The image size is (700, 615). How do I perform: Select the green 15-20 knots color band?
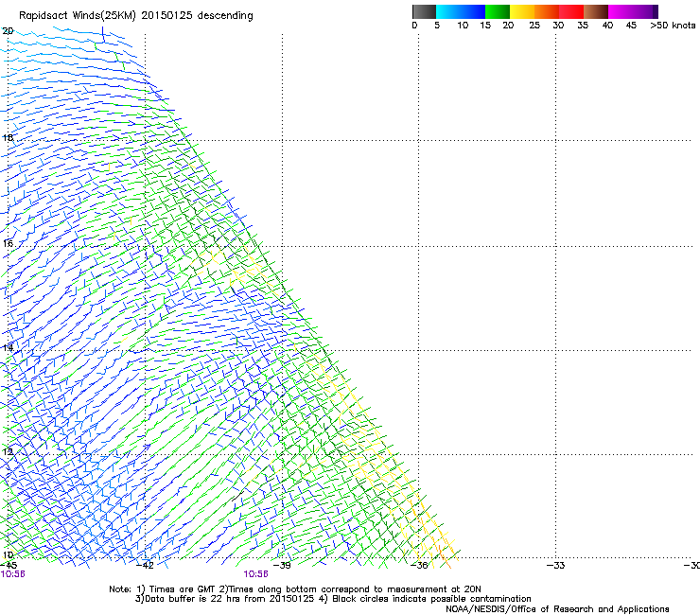[x=498, y=11]
